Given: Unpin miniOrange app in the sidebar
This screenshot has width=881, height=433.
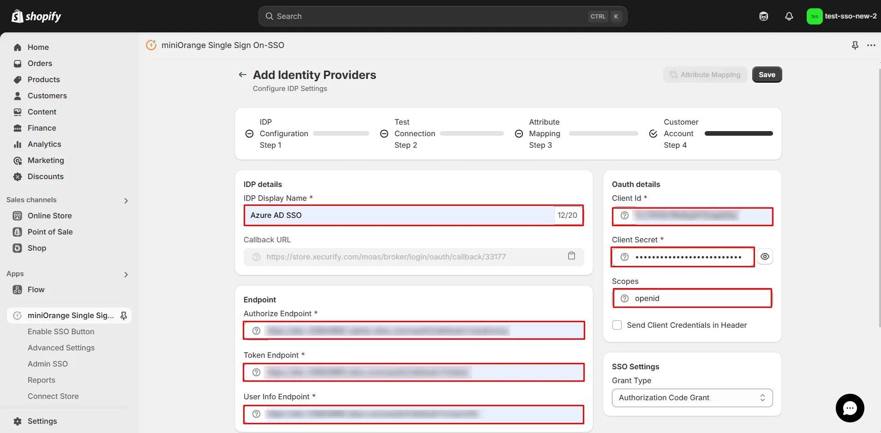Looking at the screenshot, I should (x=124, y=316).
